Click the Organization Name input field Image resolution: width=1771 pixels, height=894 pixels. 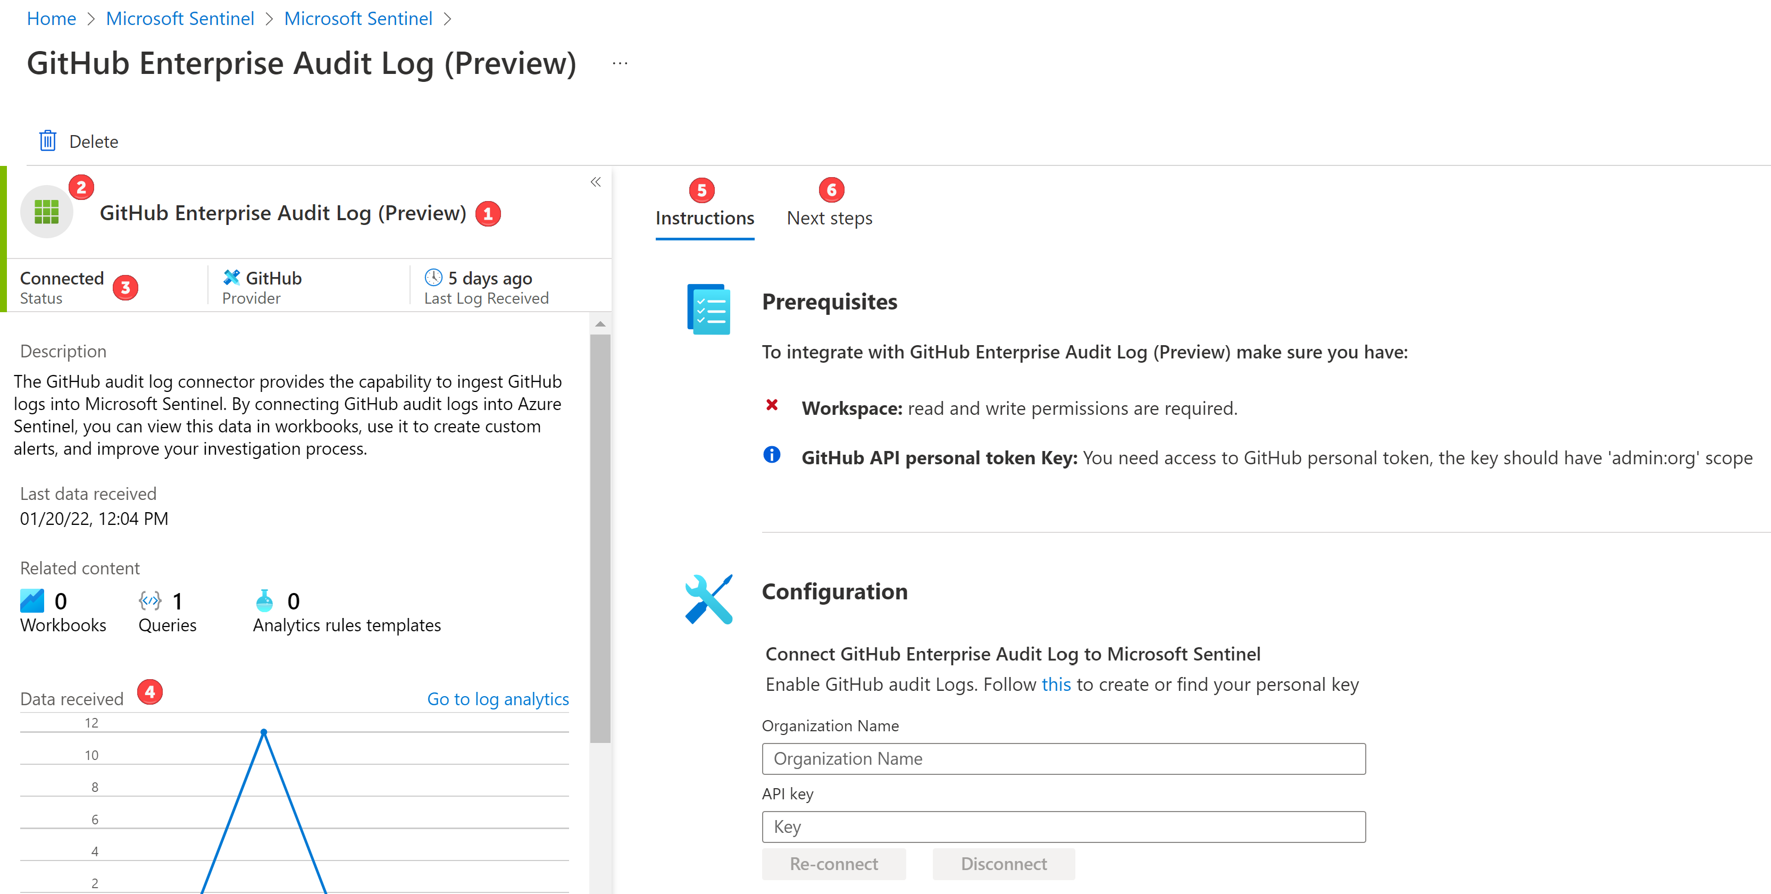[x=1064, y=756]
